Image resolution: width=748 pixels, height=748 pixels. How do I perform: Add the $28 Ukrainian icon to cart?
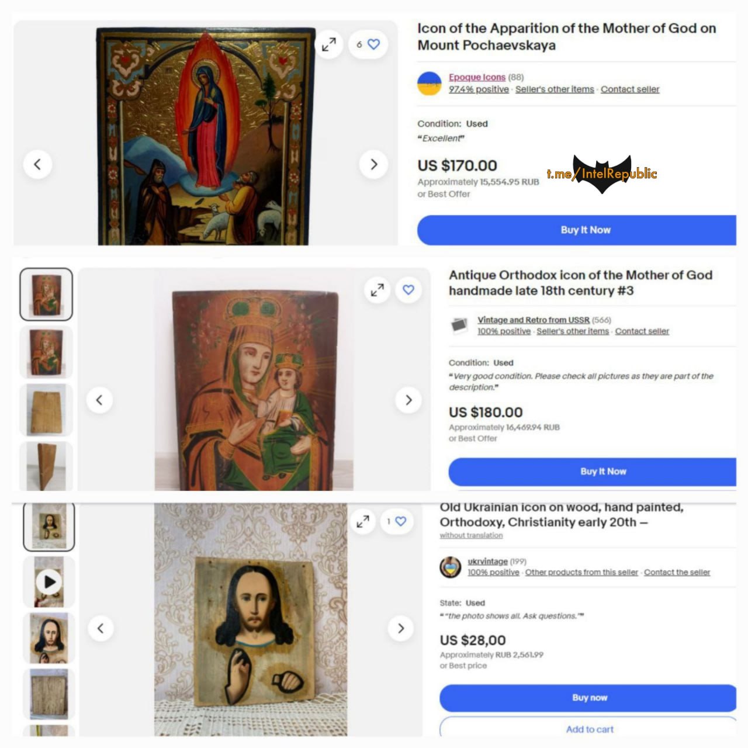click(588, 729)
